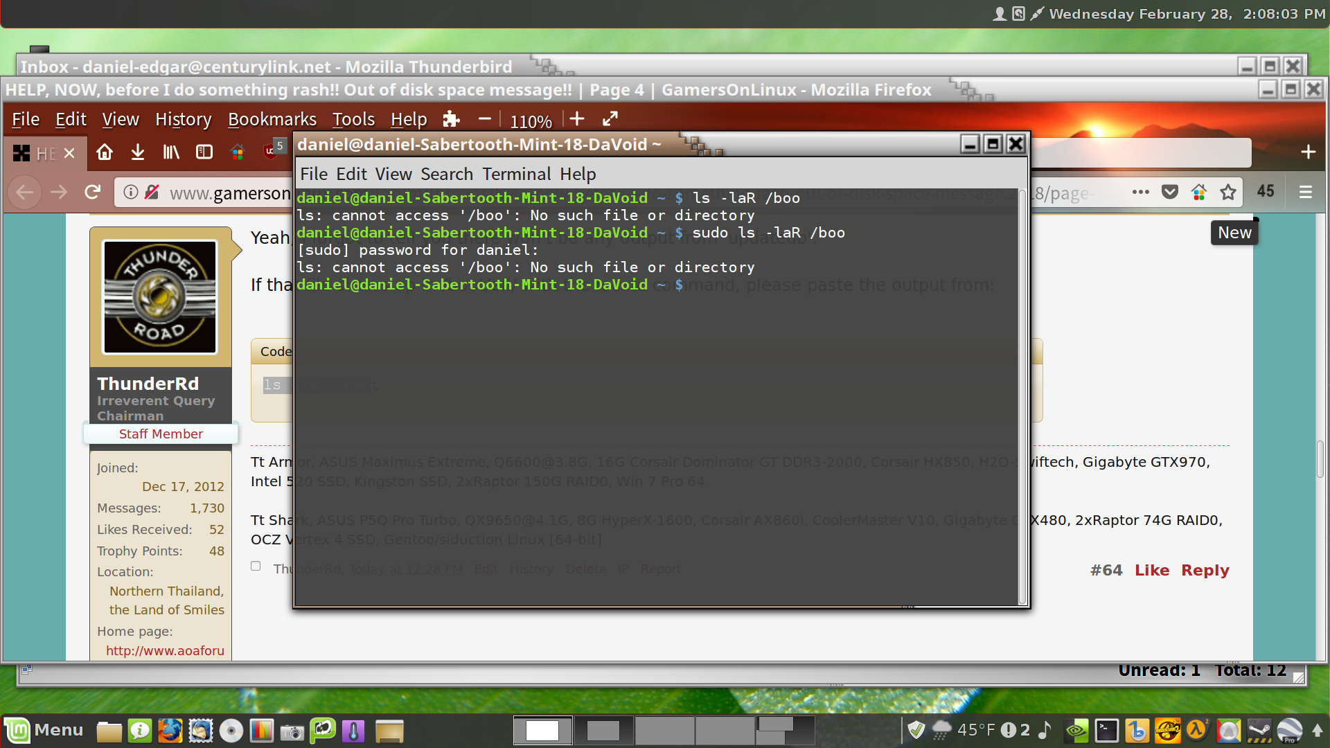Save page to Pocket icon
Screen dimensions: 1330x748
pos(1170,192)
